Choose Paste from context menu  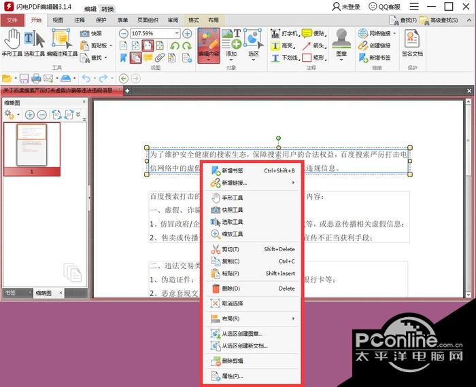[x=252, y=274]
